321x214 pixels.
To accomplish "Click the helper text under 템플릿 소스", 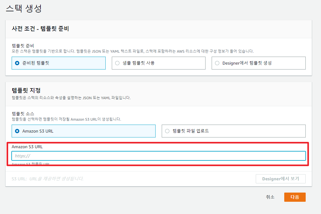I will coord(66,119).
